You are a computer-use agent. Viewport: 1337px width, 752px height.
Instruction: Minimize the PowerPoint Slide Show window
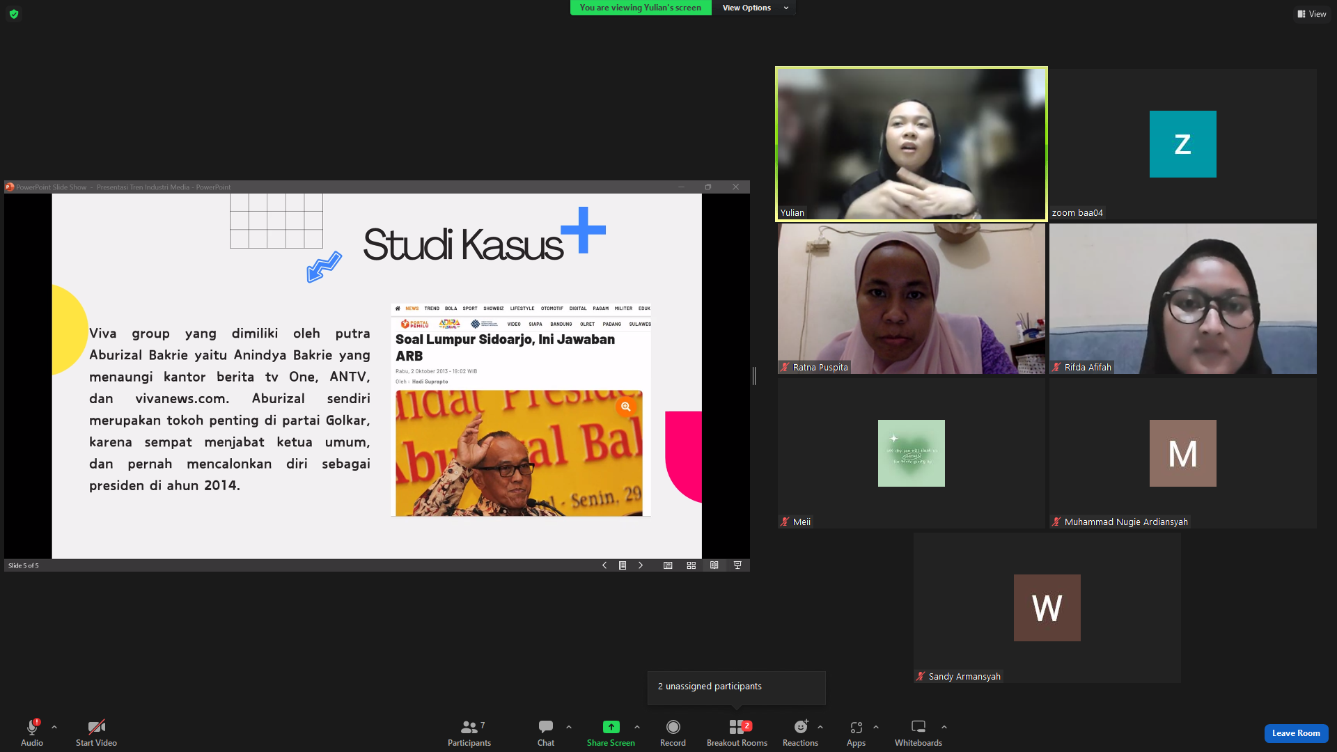click(x=681, y=187)
